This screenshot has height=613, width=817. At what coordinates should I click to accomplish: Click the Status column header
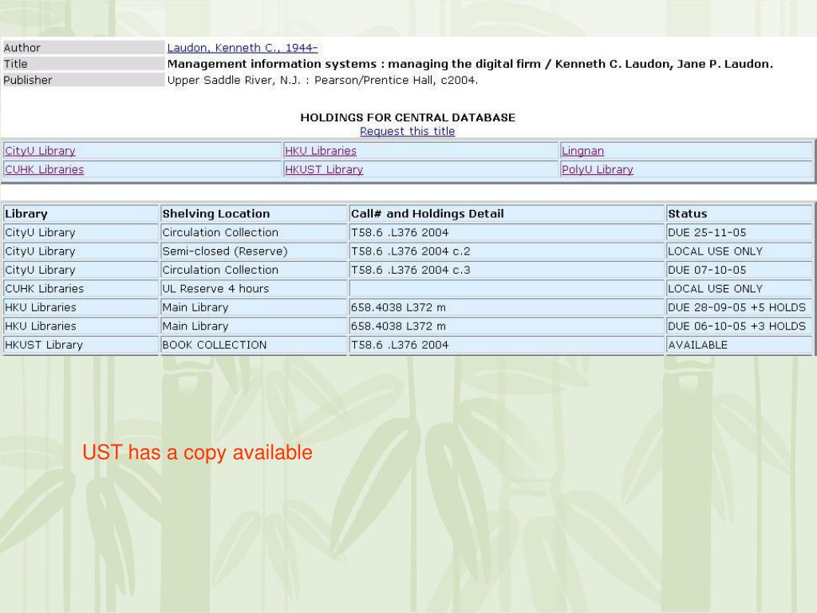740,214
